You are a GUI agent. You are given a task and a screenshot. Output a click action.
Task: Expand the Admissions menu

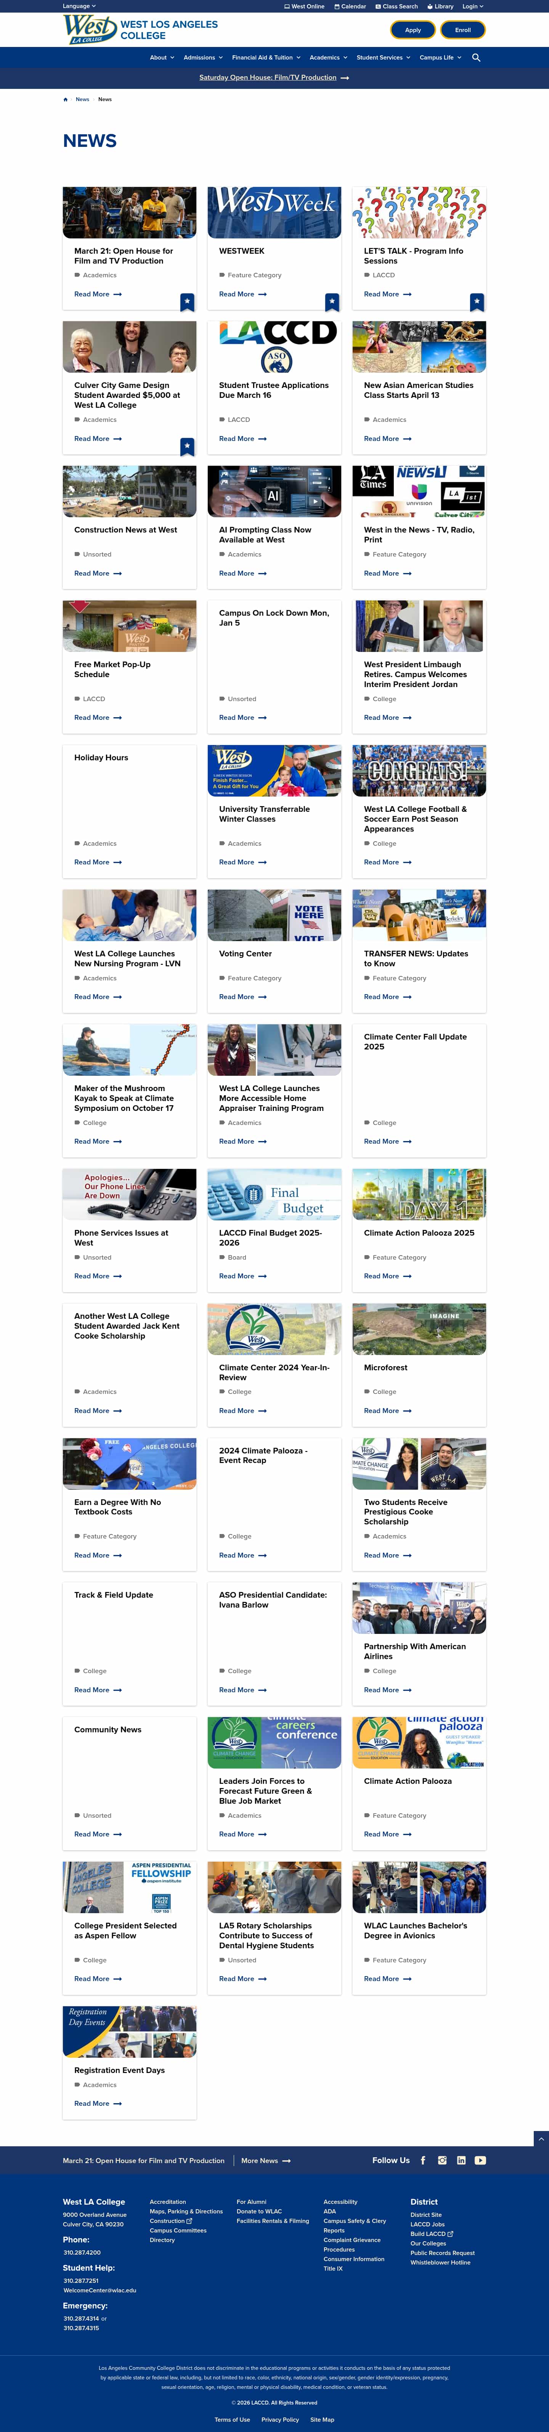click(x=204, y=58)
